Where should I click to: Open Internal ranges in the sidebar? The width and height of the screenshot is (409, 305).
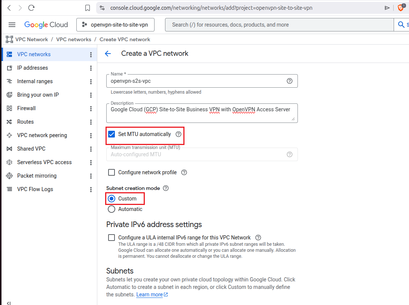35,81
